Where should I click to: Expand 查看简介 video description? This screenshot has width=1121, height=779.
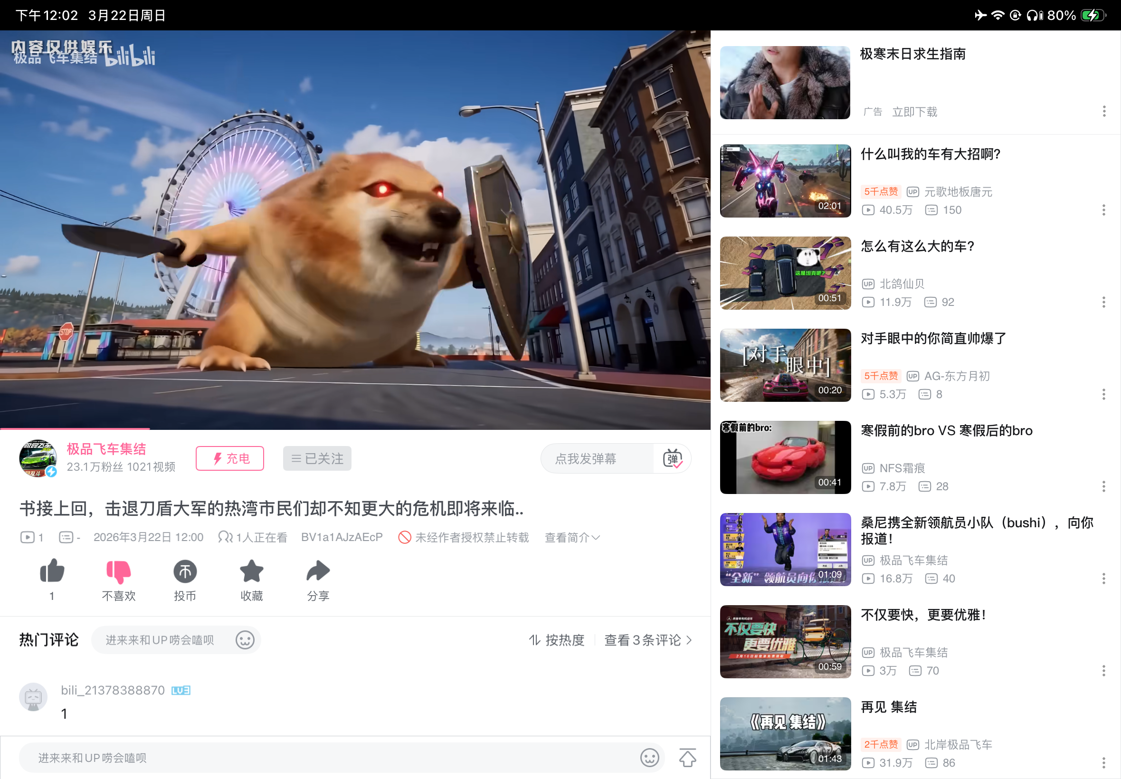tap(572, 537)
